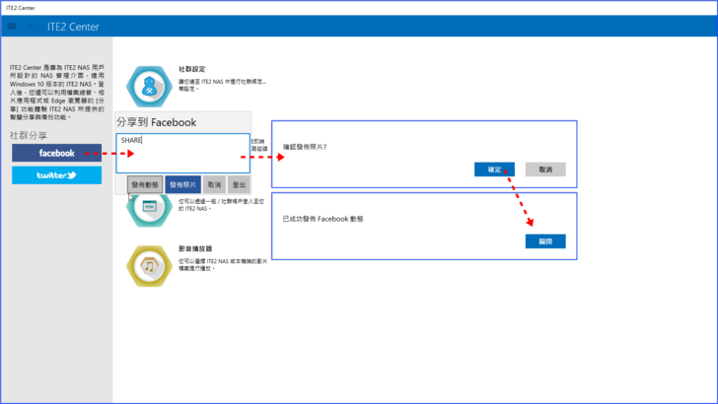Click 取消 in the Facebook share panel

214,185
